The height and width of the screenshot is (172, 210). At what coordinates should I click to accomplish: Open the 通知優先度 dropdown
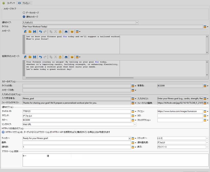pyautogui.click(x=207, y=143)
